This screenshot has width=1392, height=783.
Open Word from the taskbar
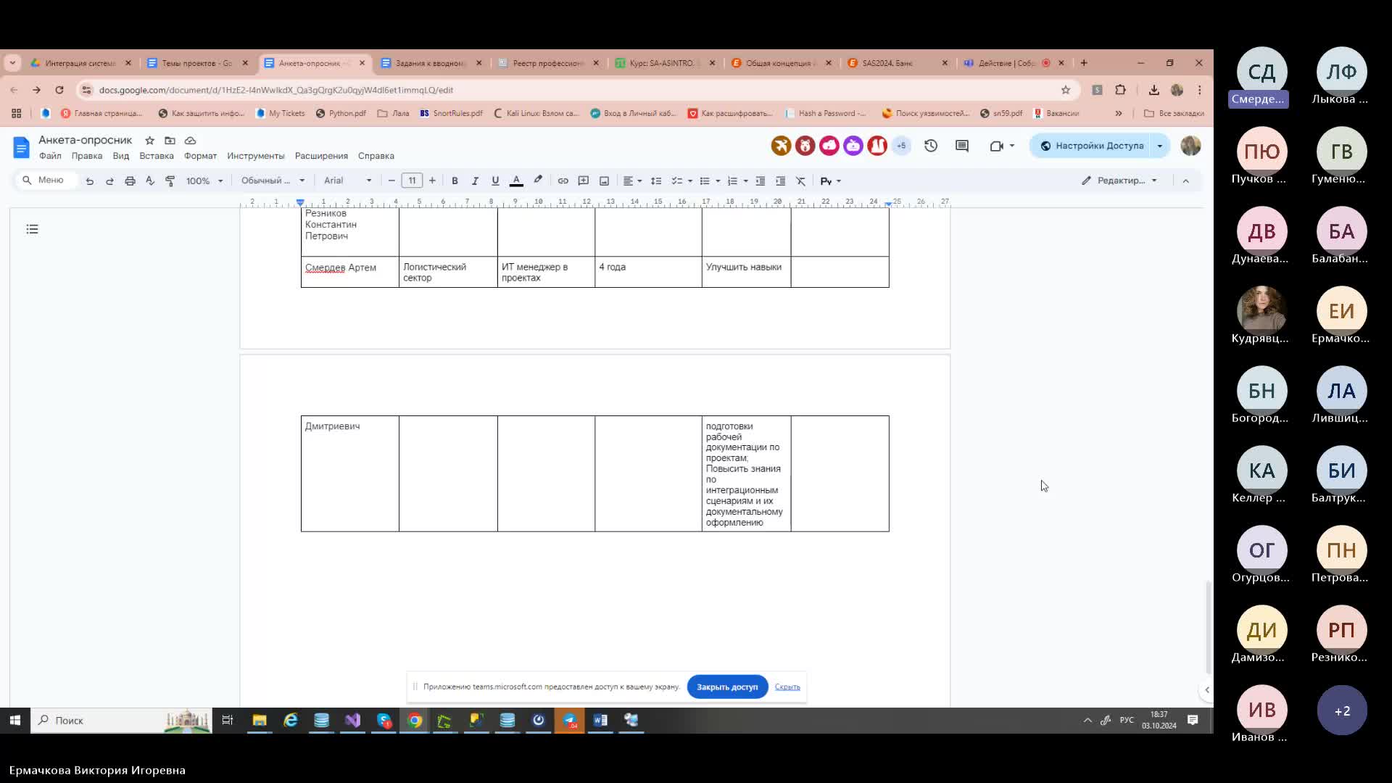coord(600,720)
